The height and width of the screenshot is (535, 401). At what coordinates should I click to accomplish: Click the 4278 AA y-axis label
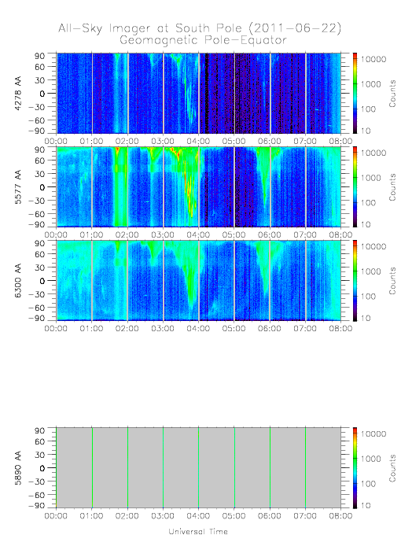tap(18, 93)
